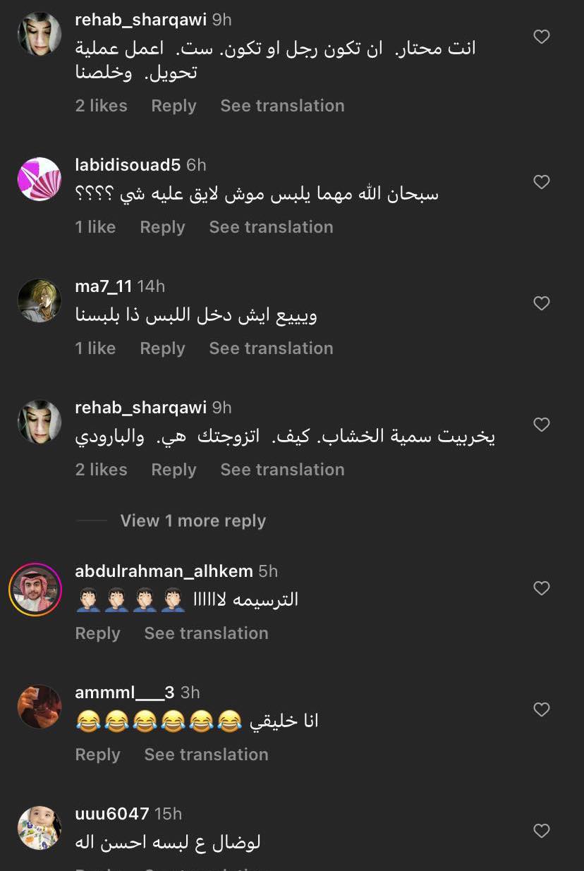Like ma7_11's comment with the heart icon
Image resolution: width=584 pixels, height=871 pixels.
542,303
